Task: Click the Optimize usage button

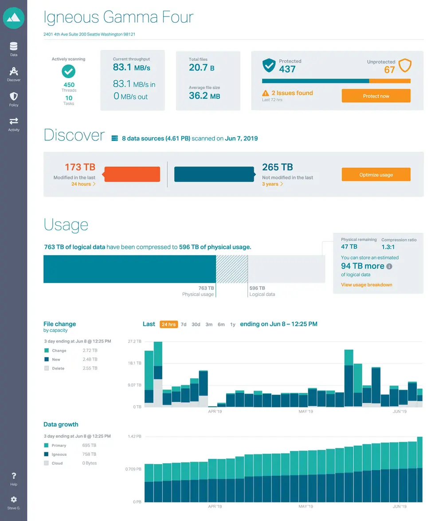Action: coord(376,174)
